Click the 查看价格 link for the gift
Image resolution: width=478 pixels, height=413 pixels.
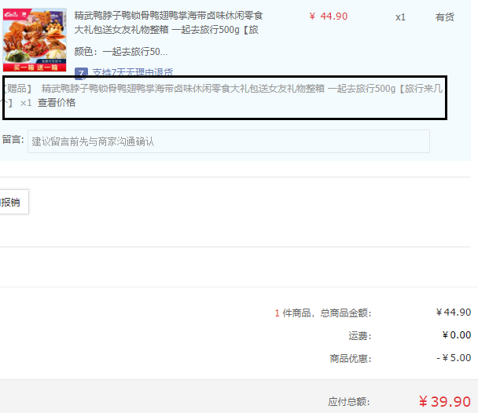coord(57,103)
